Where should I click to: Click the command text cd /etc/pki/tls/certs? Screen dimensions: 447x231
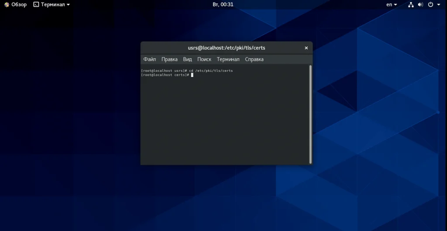[211, 70]
